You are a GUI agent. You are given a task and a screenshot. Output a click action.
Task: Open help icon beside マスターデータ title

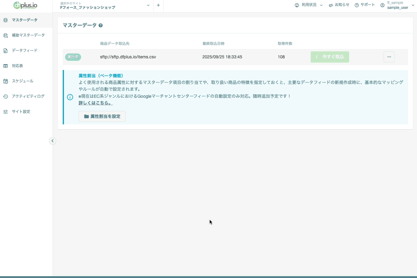coord(101,25)
